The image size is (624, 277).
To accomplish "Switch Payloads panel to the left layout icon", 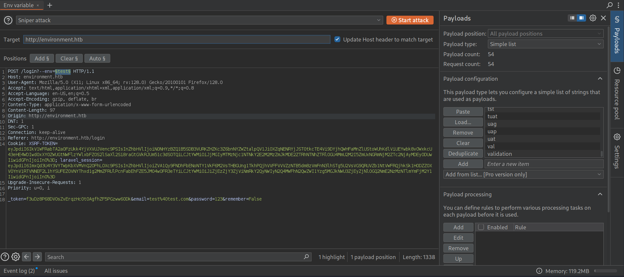I will (x=572, y=18).
